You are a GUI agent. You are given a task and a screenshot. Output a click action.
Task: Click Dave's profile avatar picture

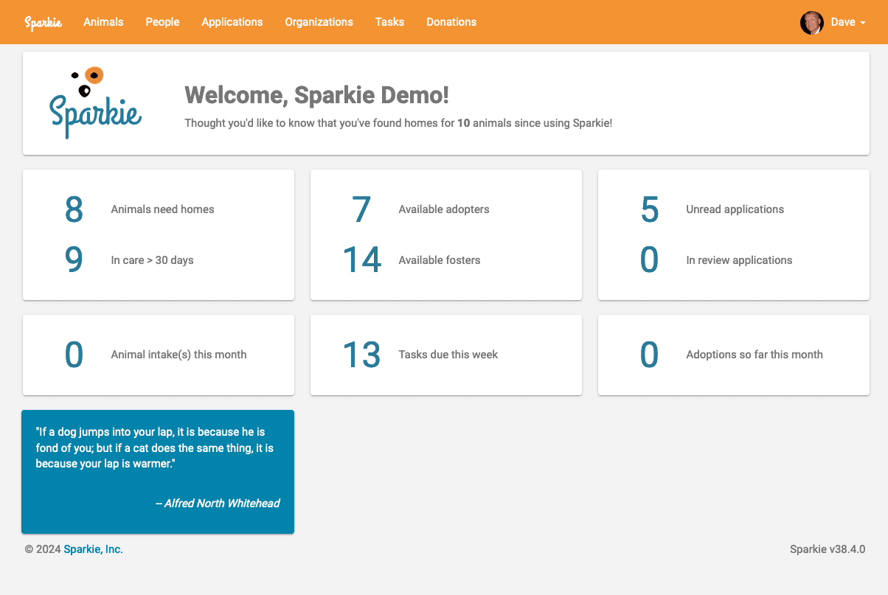tap(811, 22)
